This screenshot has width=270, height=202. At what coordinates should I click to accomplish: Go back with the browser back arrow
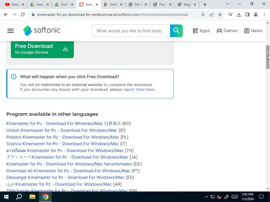point(6,15)
